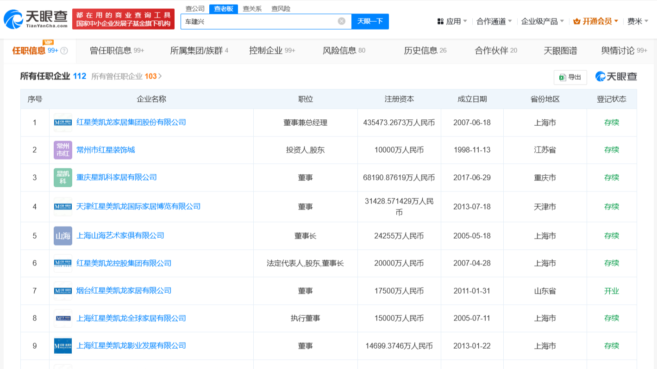Click the 开业 status in row 7

coord(612,291)
